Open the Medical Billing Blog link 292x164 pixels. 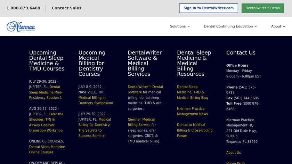pos(193,92)
